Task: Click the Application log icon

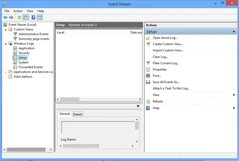Action: click(15, 48)
